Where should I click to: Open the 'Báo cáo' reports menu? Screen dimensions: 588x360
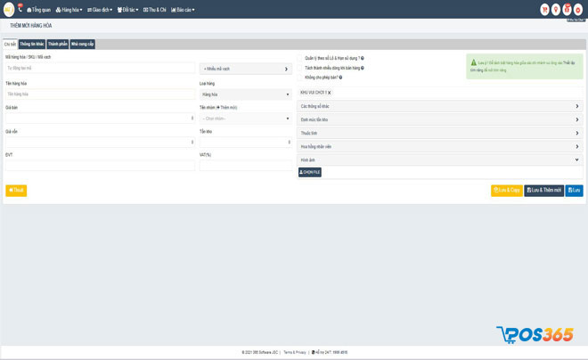(x=183, y=10)
